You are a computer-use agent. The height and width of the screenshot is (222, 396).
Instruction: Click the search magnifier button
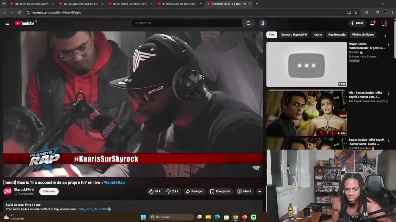[x=248, y=23]
